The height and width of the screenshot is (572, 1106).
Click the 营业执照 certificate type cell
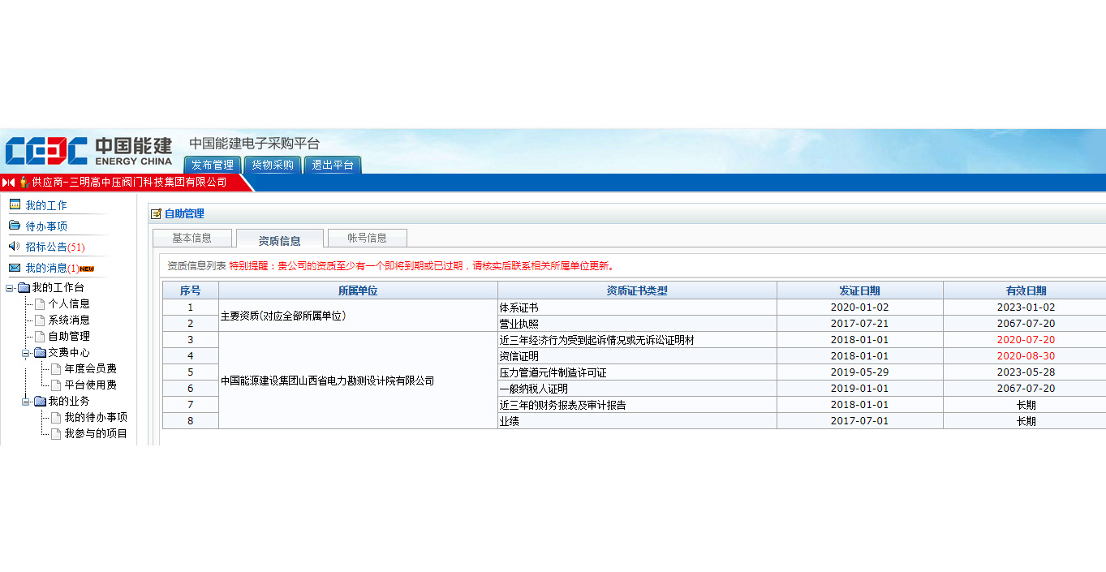(x=637, y=324)
